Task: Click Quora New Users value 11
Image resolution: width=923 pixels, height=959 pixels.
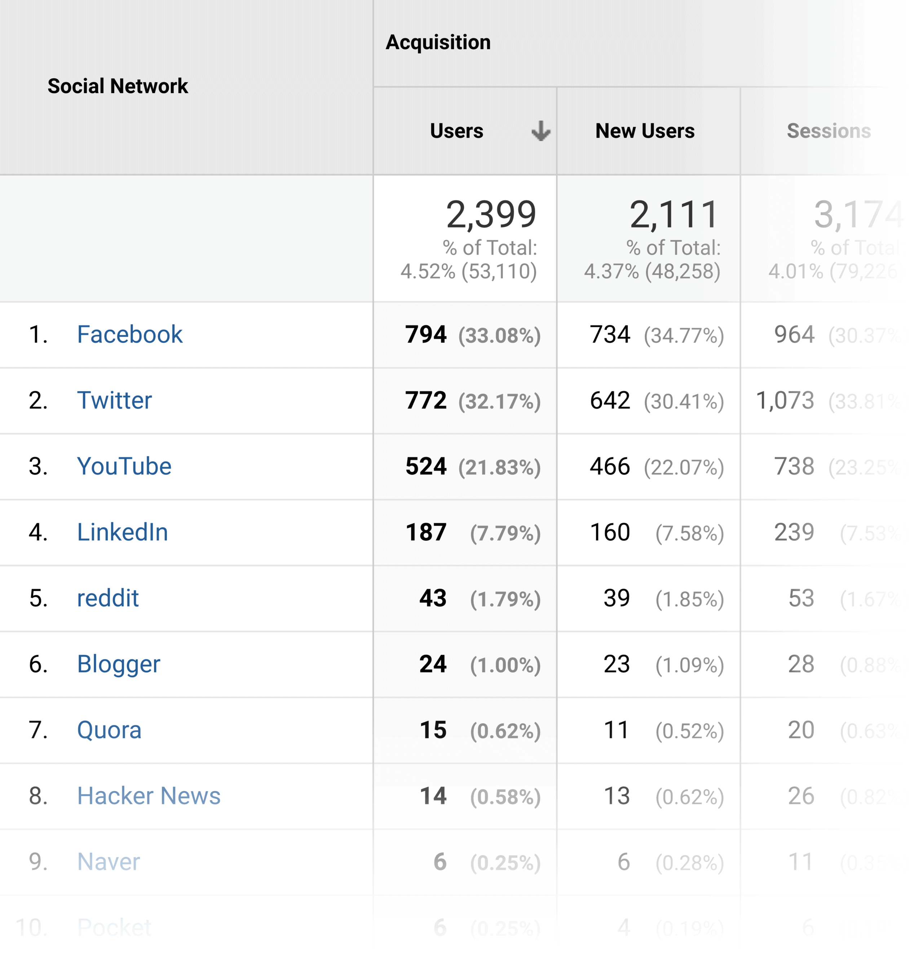Action: coord(616,730)
